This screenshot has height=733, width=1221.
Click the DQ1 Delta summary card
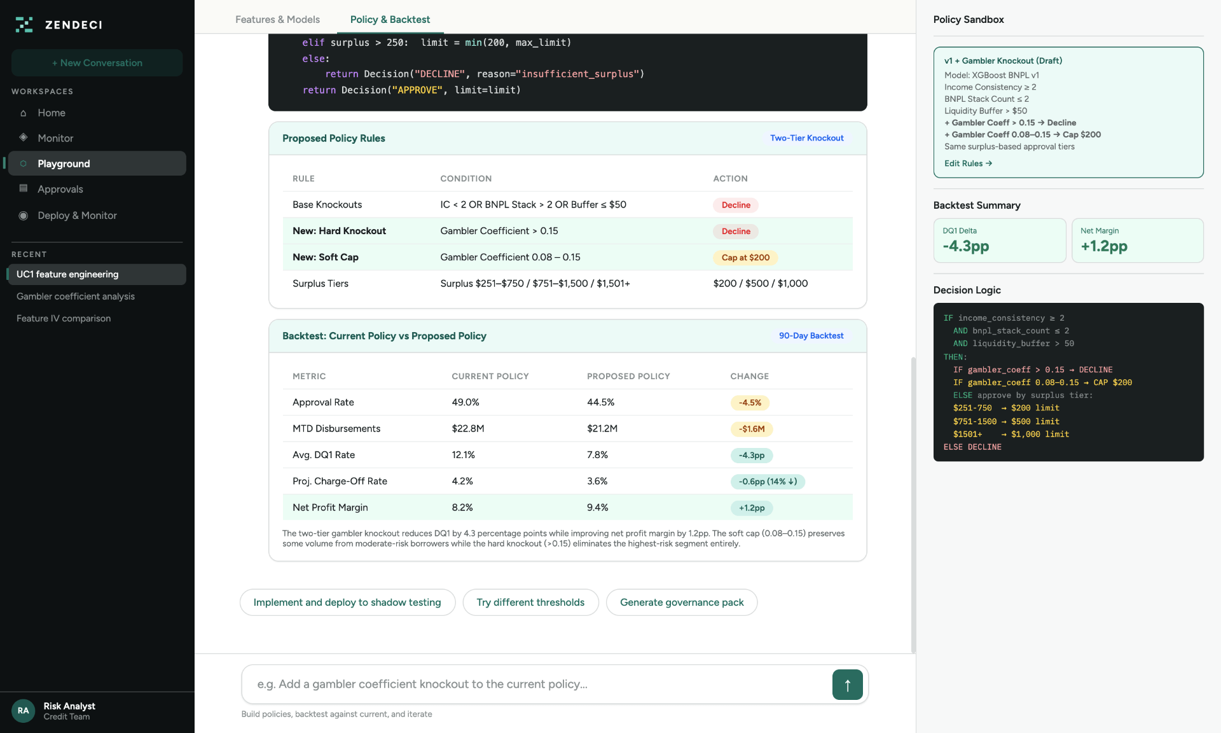point(999,241)
